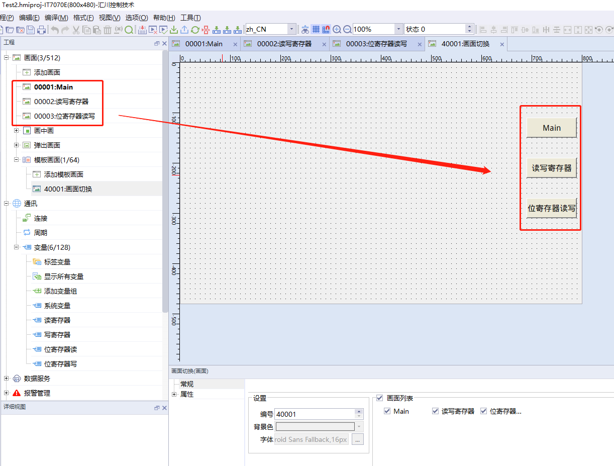The width and height of the screenshot is (614, 466).
Task: Close the 40001:画面切换 tab
Action: (x=502, y=44)
